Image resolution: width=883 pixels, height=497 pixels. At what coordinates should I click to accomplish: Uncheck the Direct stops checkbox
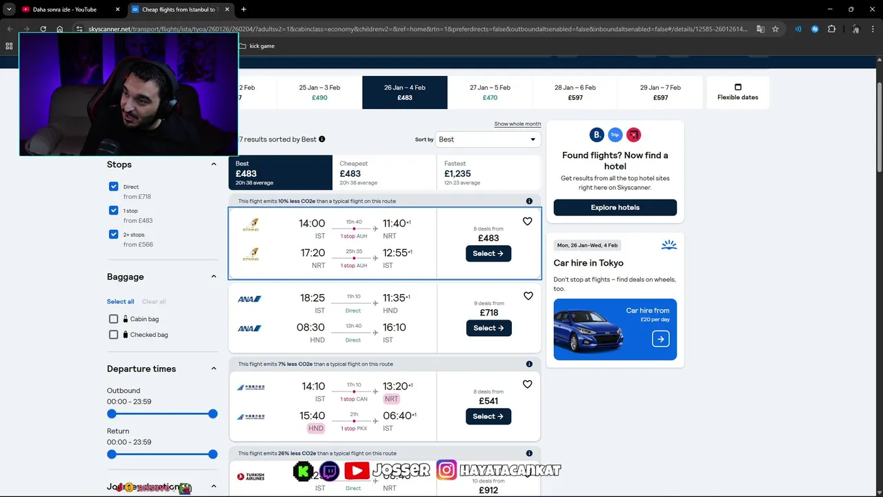tap(114, 186)
